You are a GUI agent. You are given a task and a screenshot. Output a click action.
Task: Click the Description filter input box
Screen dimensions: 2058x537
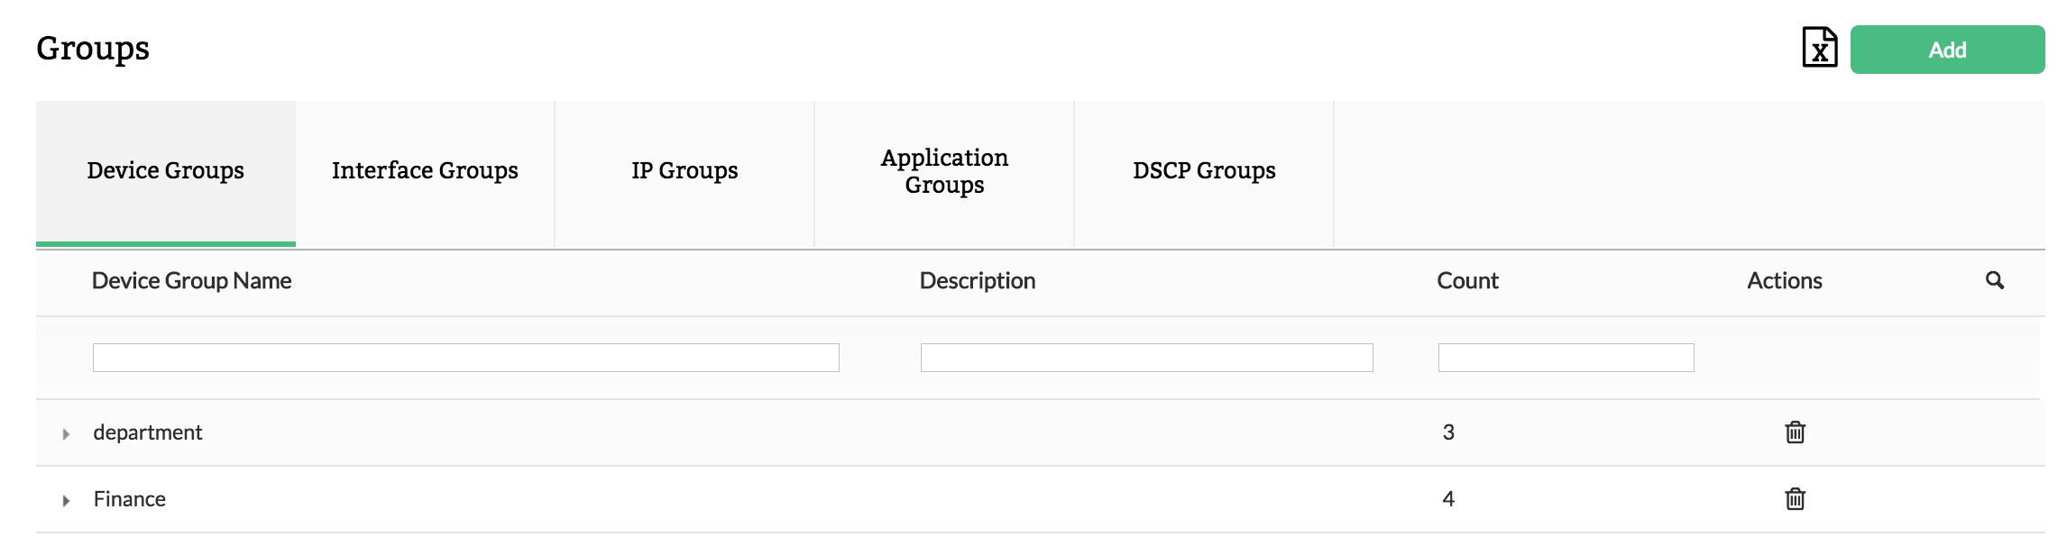tap(1146, 358)
